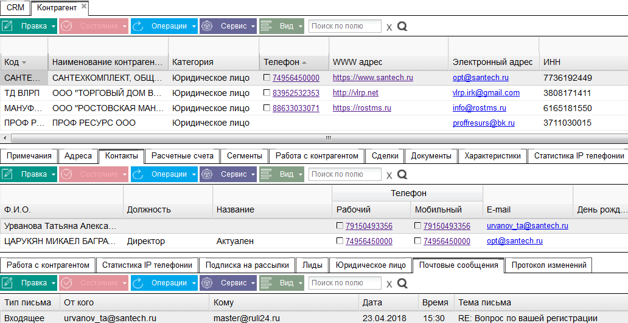Click the Операции refresh icon in the mail toolbar

click(138, 284)
